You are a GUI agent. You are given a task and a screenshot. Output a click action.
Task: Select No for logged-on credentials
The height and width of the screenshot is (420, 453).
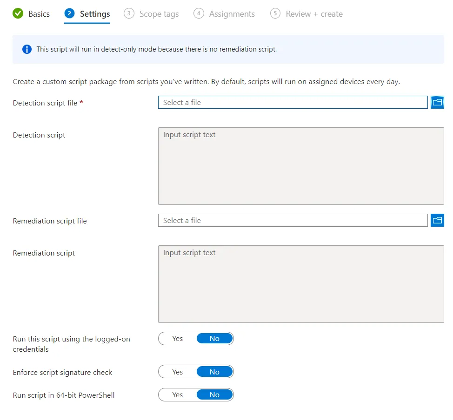(x=215, y=339)
